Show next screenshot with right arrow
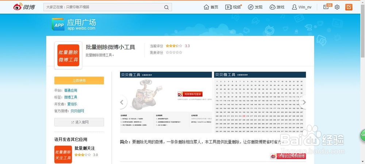This screenshot has width=365, height=164. 304,102
